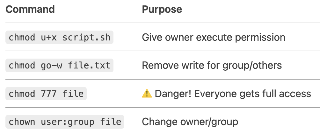Image resolution: width=320 pixels, height=135 pixels.
Task: Click the Everyone gets full access text
Action: pyautogui.click(x=252, y=94)
